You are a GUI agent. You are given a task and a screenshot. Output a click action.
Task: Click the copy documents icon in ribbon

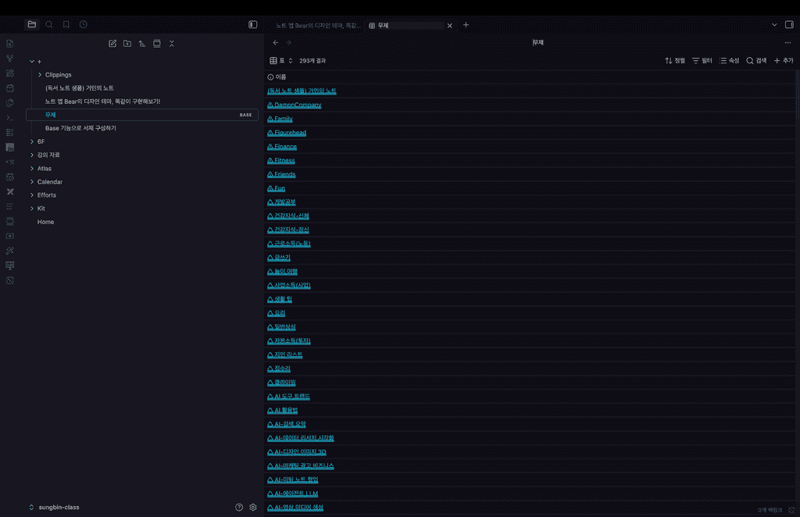9,102
